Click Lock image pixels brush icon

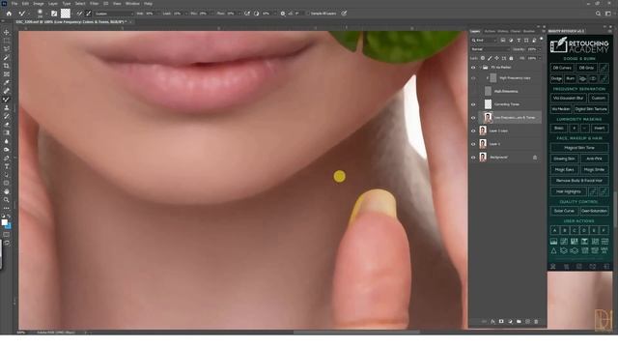coord(490,58)
